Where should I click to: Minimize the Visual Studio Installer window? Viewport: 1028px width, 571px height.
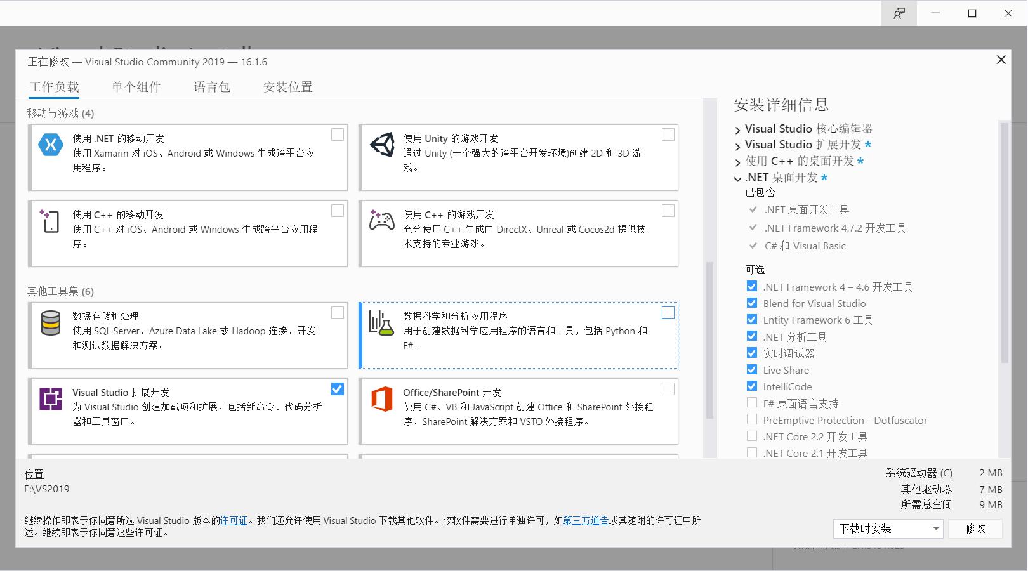[x=936, y=13]
